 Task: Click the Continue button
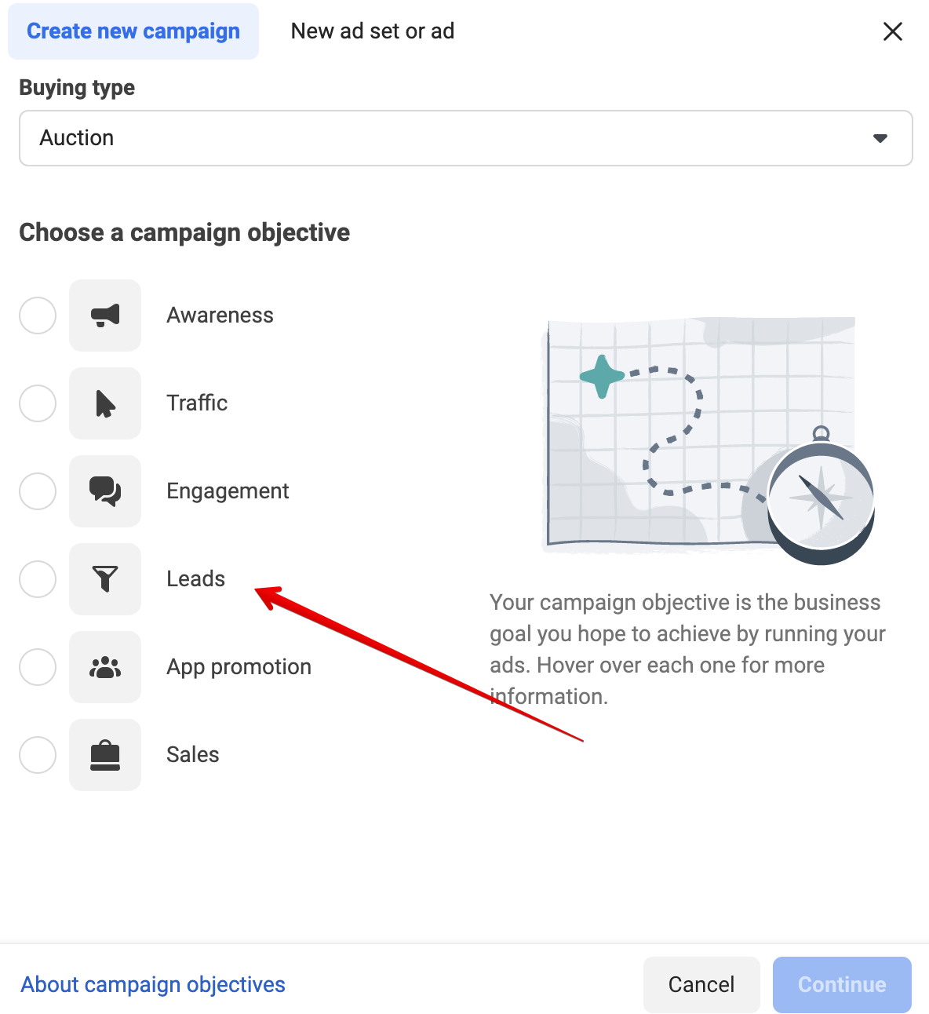842,984
